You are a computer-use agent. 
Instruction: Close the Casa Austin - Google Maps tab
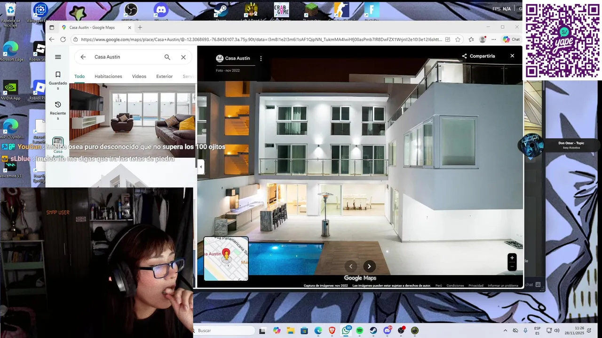130,27
